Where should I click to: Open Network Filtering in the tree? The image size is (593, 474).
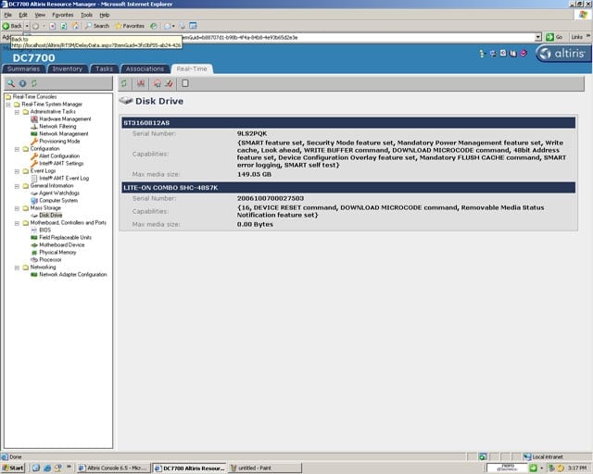(x=57, y=126)
